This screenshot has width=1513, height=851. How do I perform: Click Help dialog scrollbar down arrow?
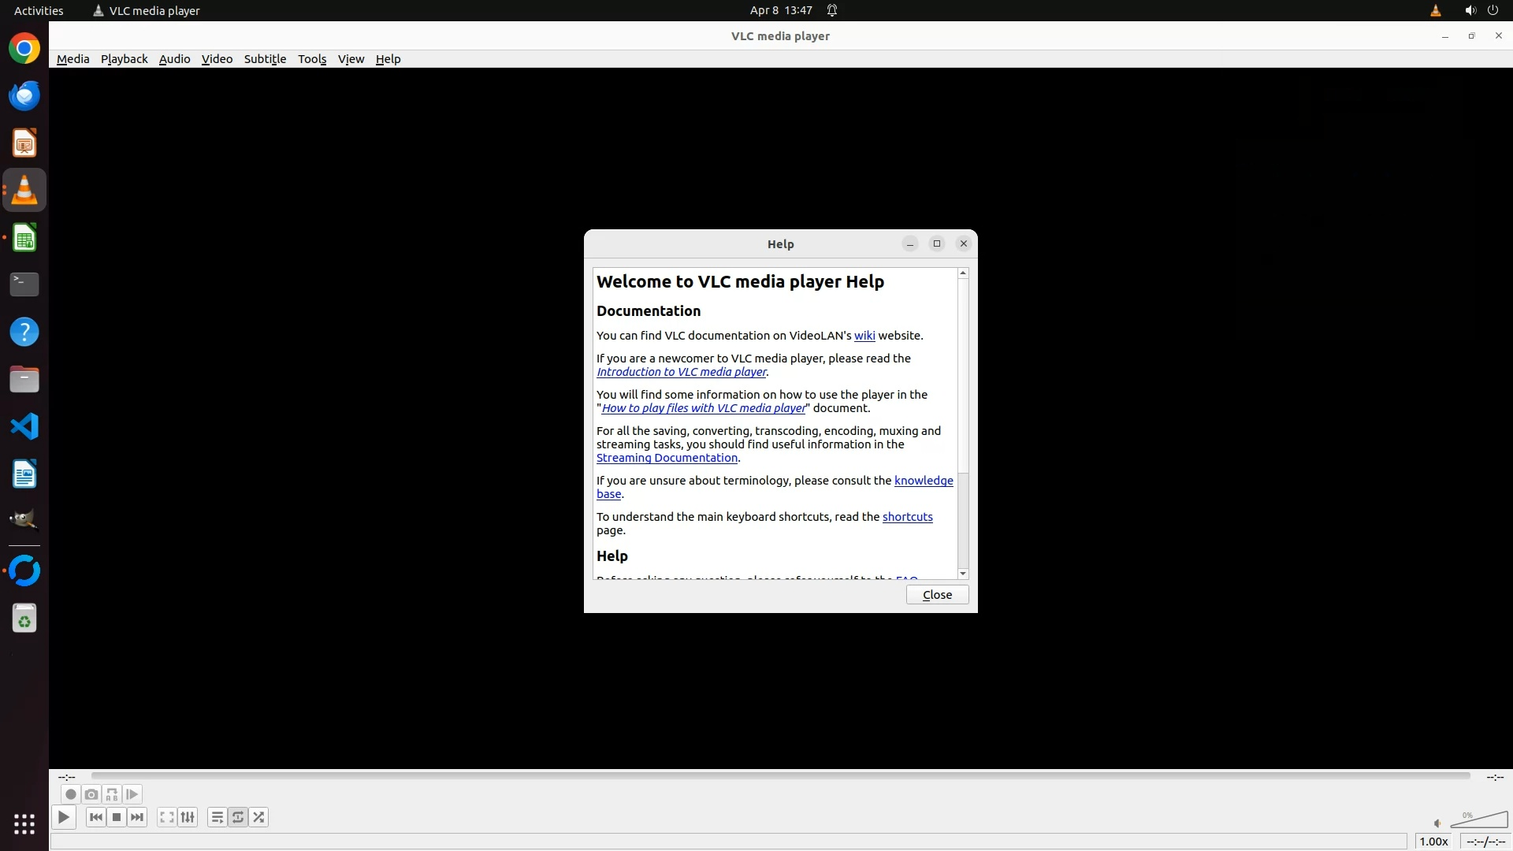click(x=963, y=574)
